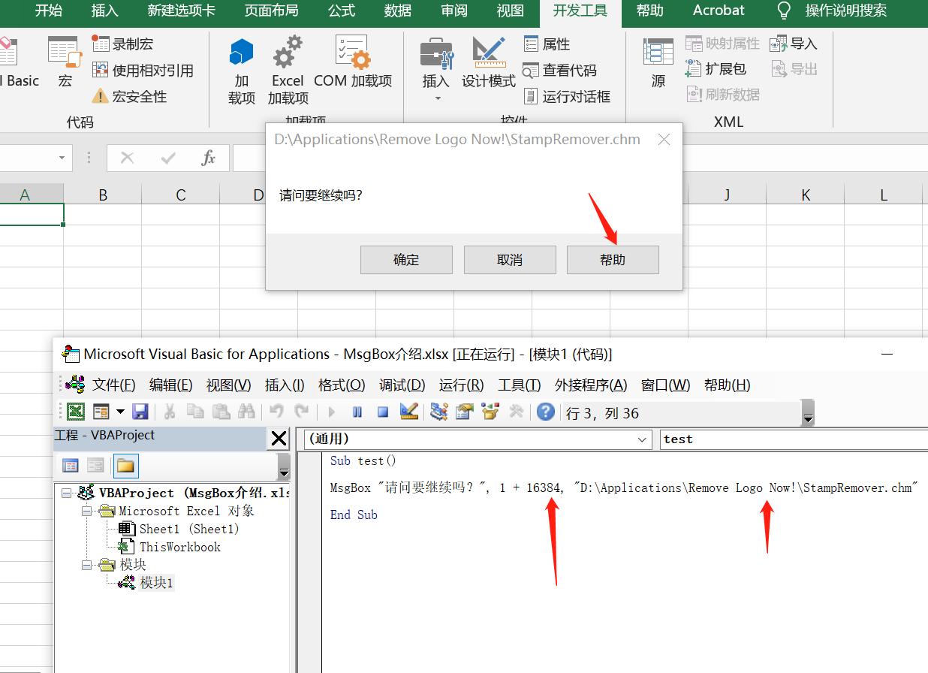
Task: Select 模块1 in the project tree
Action: tap(158, 581)
